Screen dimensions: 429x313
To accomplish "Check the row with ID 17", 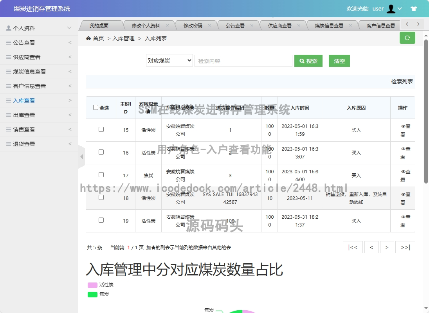I will pyautogui.click(x=101, y=174).
